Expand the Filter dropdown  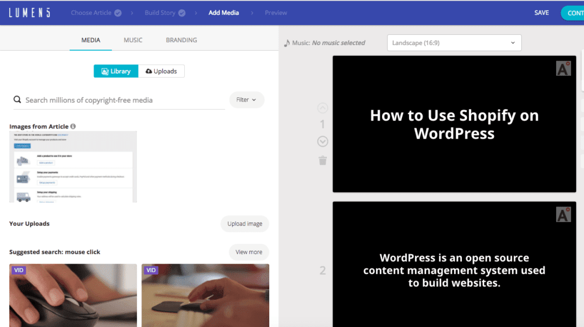coord(246,100)
